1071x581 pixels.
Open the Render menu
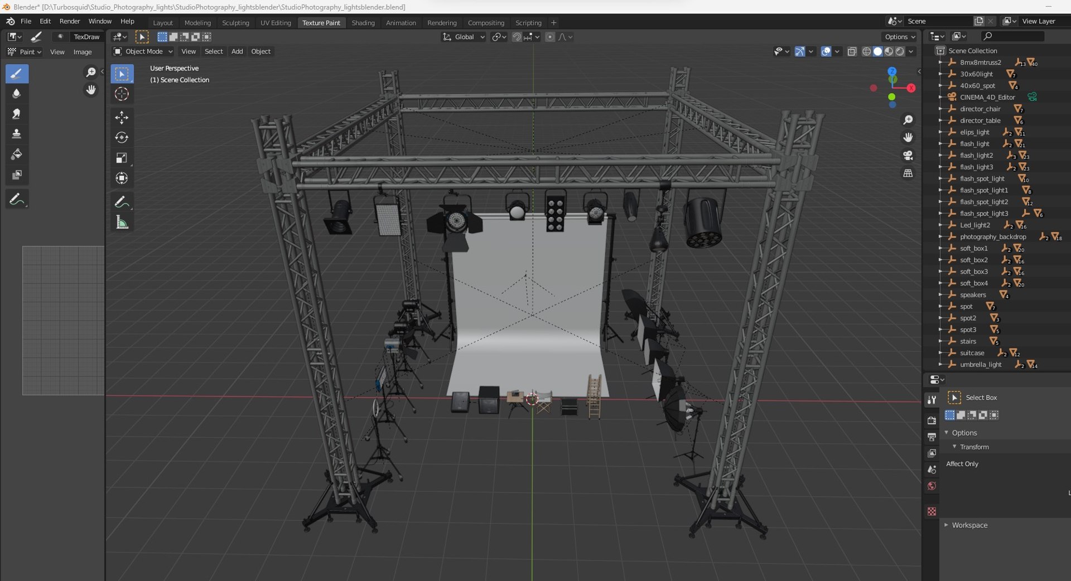pos(70,21)
